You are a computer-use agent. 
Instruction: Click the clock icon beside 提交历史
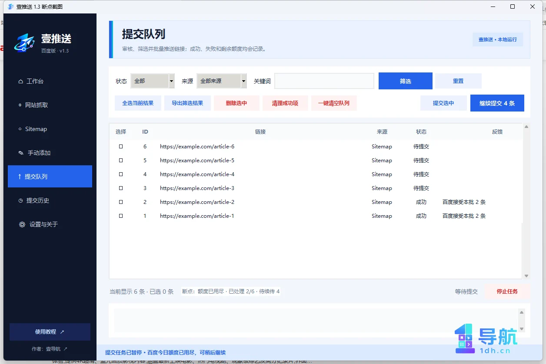click(x=20, y=201)
